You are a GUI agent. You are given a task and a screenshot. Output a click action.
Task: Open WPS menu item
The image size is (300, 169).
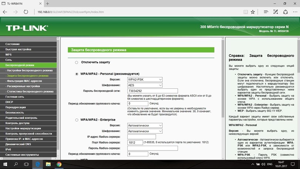[28, 55]
